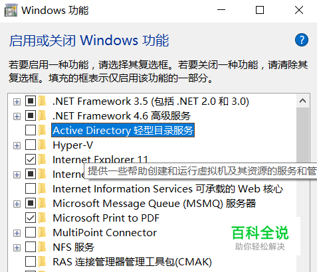The height and width of the screenshot is (272, 317).
Task: Click the feature list scrollbar thumb
Action: (302, 135)
